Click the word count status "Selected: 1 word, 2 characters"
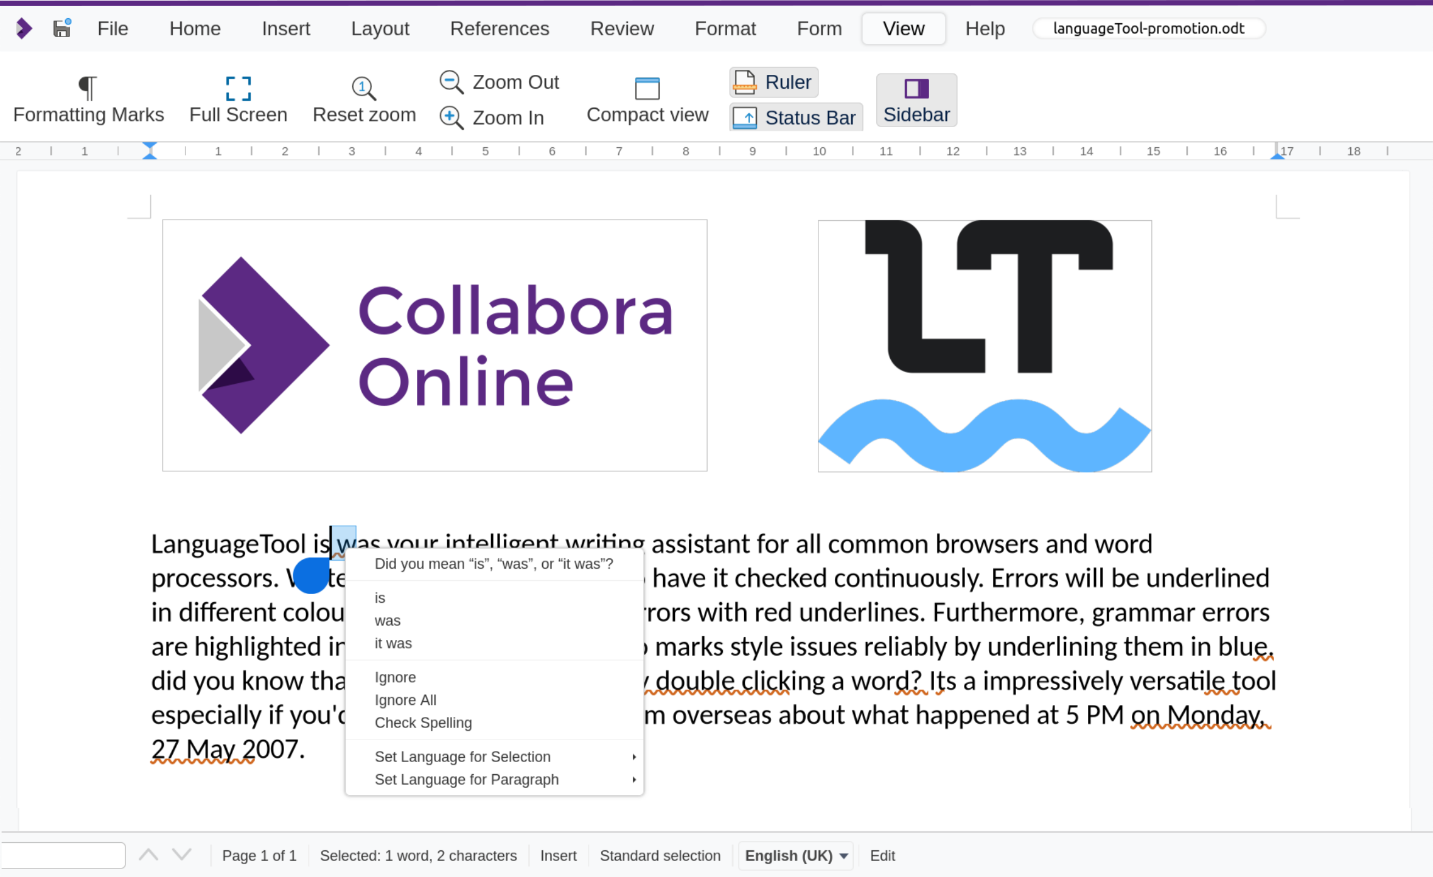1433x877 pixels. [x=418, y=856]
